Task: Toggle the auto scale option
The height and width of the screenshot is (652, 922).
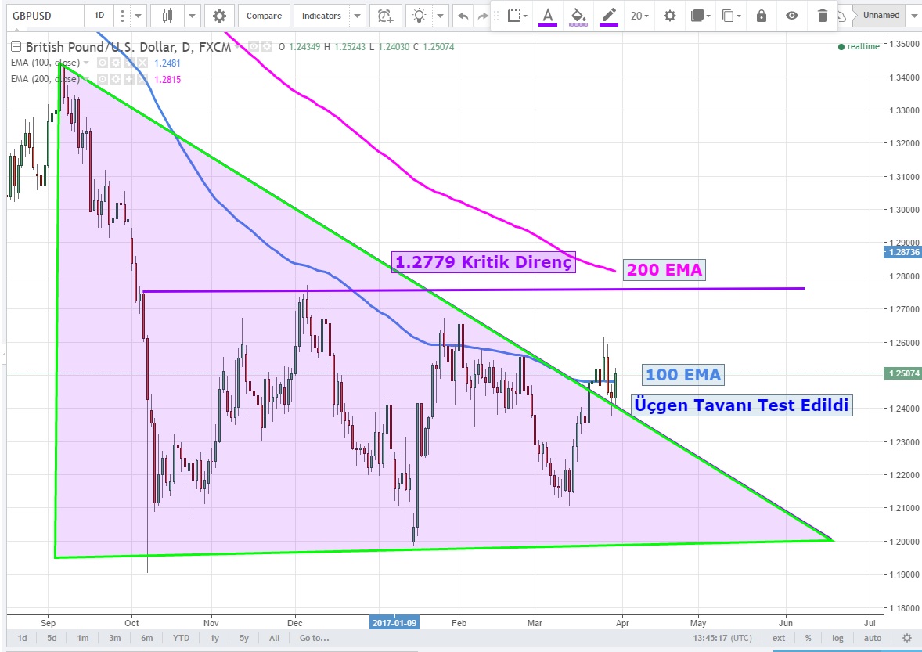Action: click(x=873, y=638)
